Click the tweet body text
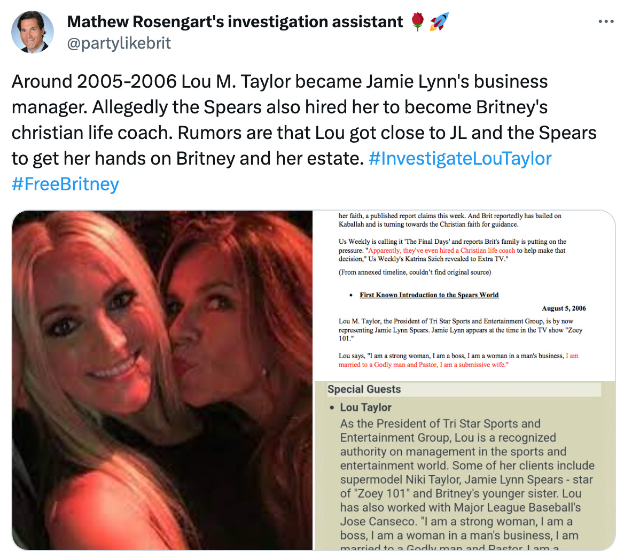624x557 pixels. (x=304, y=133)
